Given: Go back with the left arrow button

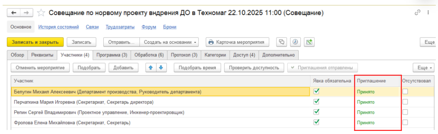Looking at the screenshot, I should tap(13, 13).
